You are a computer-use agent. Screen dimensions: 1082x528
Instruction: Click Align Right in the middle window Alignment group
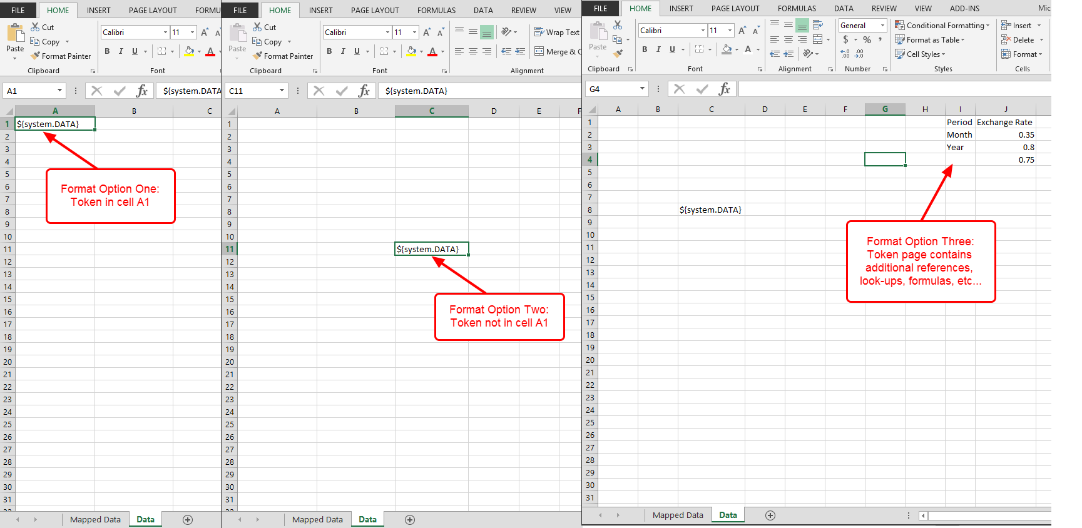pyautogui.click(x=487, y=51)
